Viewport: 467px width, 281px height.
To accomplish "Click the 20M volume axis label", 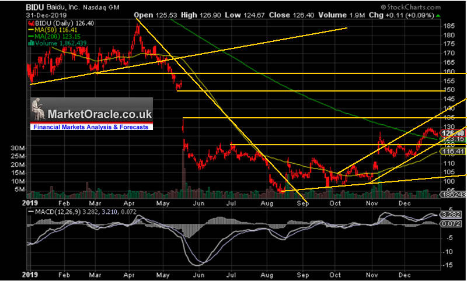I will click(19, 165).
